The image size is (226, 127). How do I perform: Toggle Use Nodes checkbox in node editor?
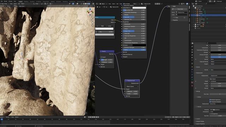coord(124,4)
